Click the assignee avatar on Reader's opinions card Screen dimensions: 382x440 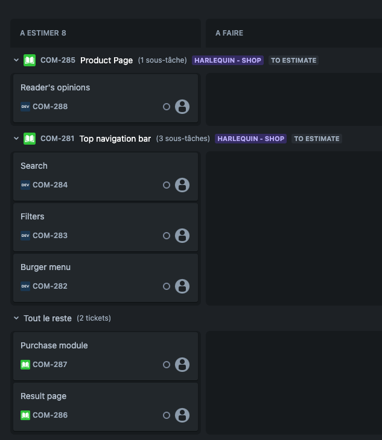click(182, 107)
